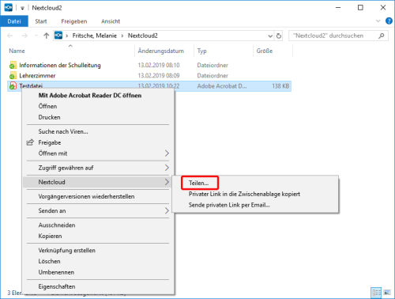
Task: Click the Testdatei PDF file icon
Action: point(13,85)
